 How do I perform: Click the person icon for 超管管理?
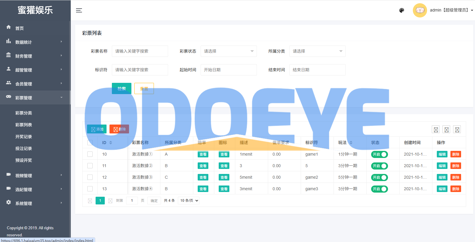click(9, 69)
